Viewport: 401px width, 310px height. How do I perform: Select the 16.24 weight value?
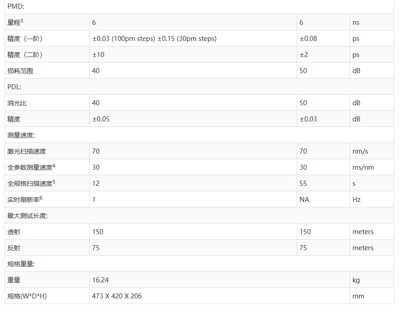click(x=100, y=280)
